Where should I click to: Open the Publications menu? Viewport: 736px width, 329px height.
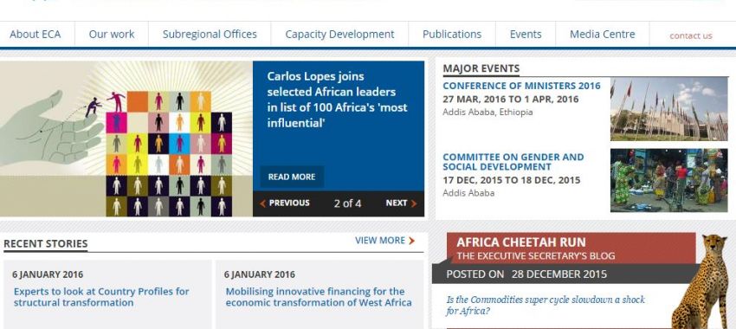(452, 35)
